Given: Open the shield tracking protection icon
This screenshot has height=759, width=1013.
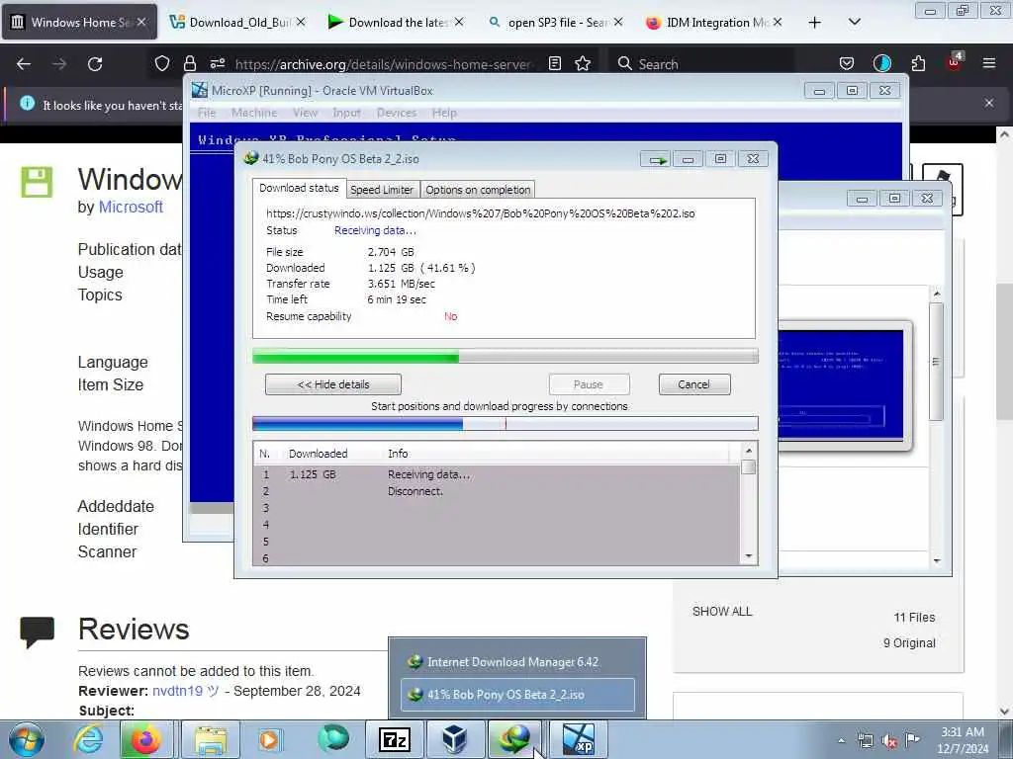Looking at the screenshot, I should coord(161,63).
